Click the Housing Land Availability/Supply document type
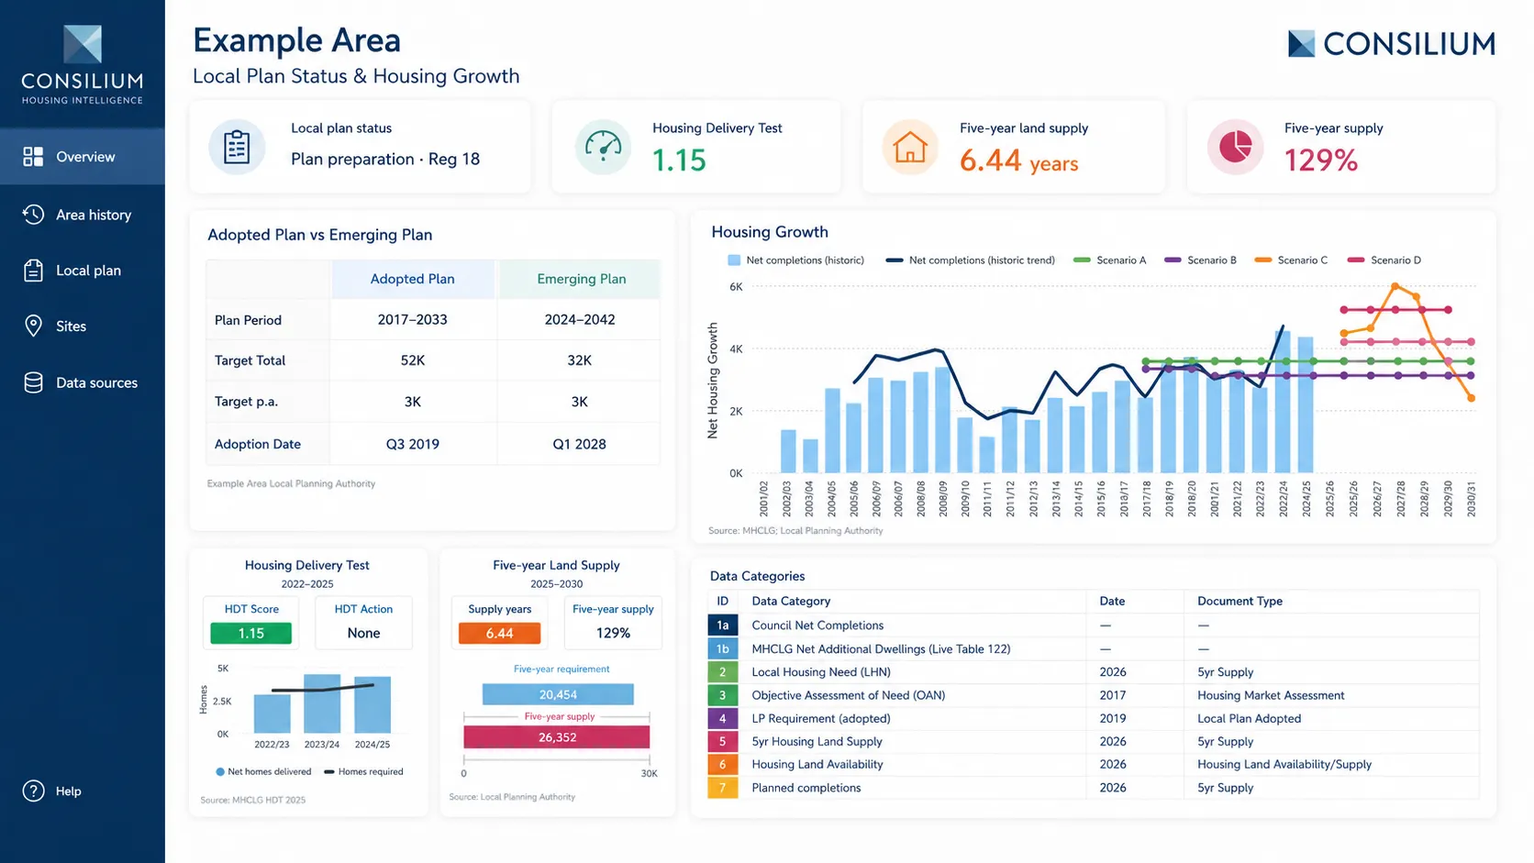This screenshot has height=863, width=1534. (x=1284, y=764)
